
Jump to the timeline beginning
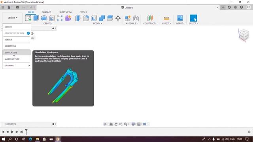point(3,132)
